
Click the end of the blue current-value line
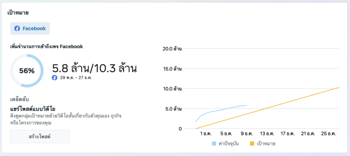247,105
